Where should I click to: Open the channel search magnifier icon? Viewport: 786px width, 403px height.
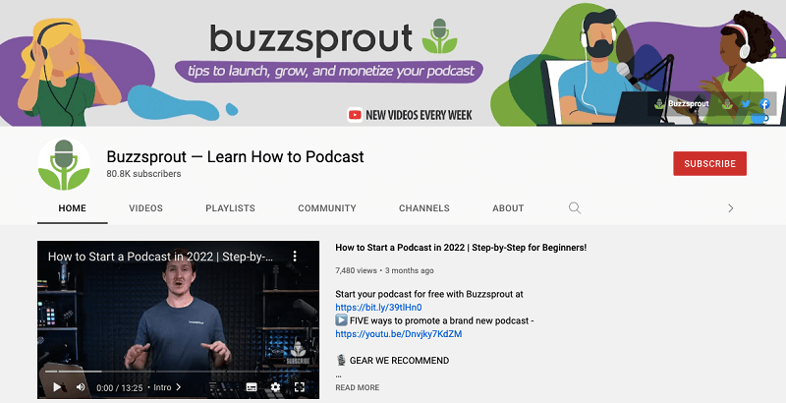pos(575,208)
